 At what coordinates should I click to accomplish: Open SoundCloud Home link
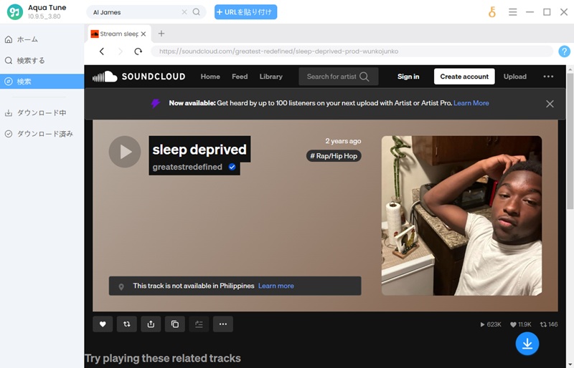[210, 77]
